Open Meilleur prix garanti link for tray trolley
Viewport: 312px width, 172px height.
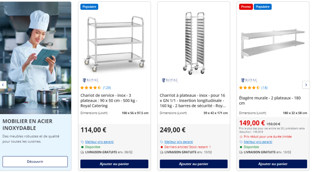[x=179, y=142]
